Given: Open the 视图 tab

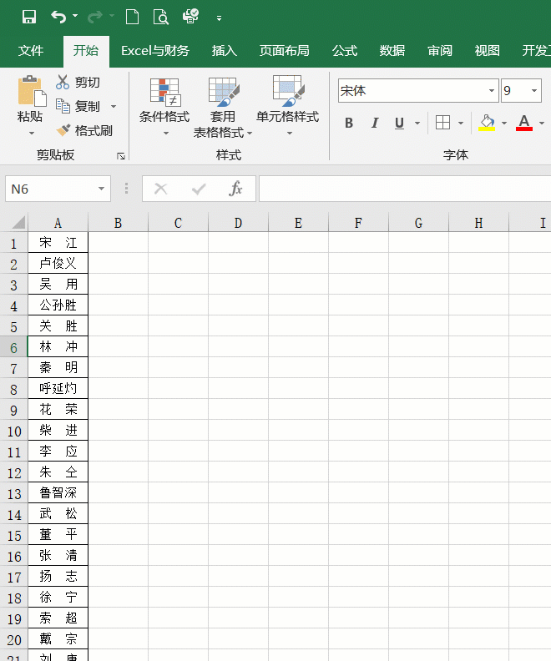Looking at the screenshot, I should click(488, 51).
